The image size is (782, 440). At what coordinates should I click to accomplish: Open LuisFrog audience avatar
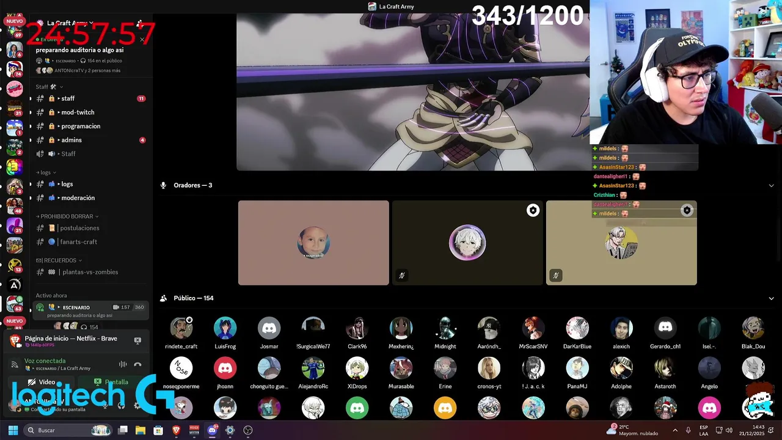point(225,329)
